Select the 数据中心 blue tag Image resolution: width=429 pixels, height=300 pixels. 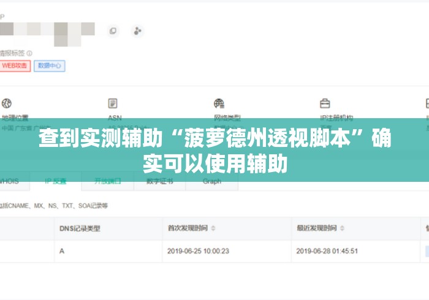point(49,66)
